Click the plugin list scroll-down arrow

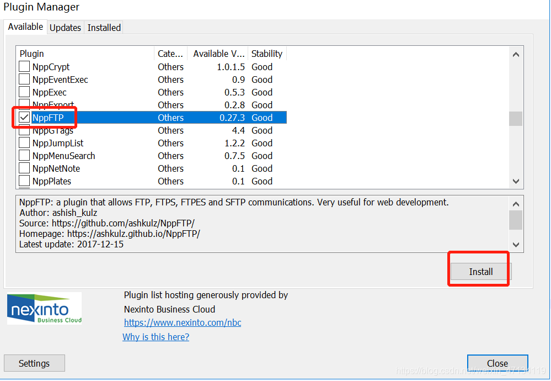click(516, 182)
